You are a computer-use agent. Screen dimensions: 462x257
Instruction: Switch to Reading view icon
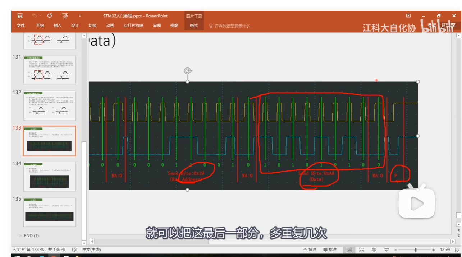point(374,249)
